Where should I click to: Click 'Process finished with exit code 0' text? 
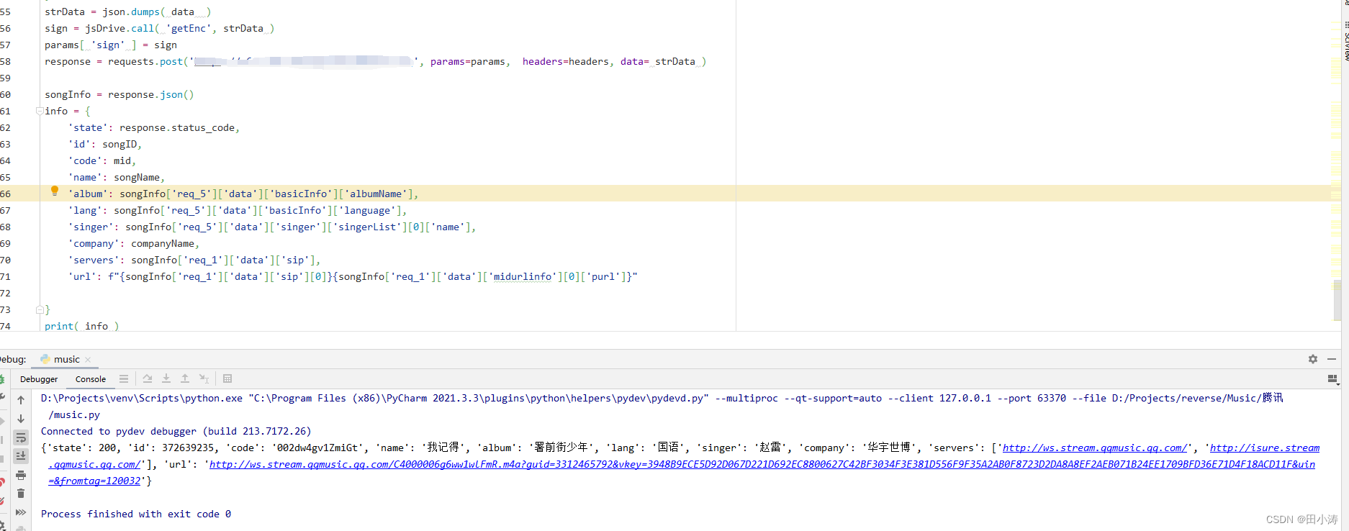coord(136,514)
